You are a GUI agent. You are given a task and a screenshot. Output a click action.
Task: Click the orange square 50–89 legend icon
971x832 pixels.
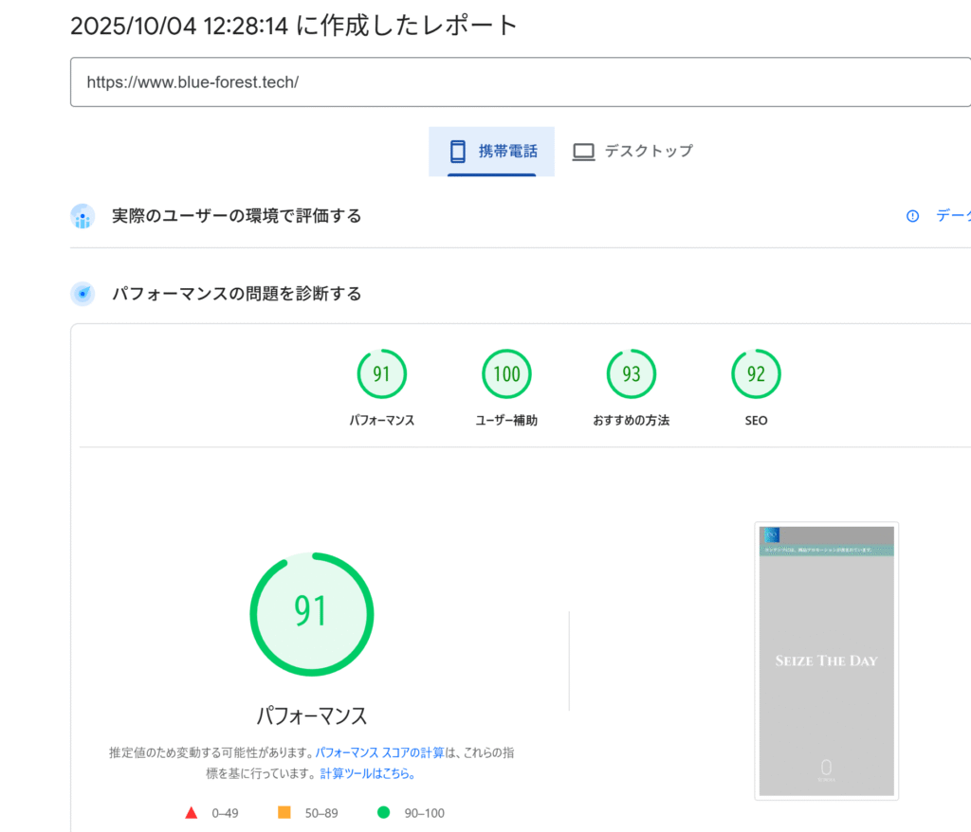[x=284, y=812]
